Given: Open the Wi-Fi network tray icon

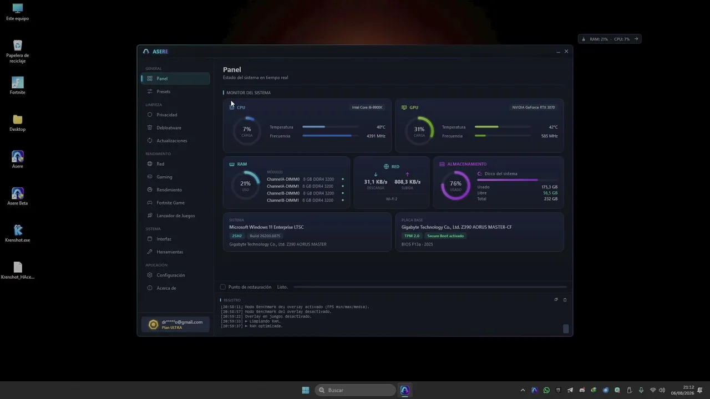Looking at the screenshot, I should pos(653,390).
